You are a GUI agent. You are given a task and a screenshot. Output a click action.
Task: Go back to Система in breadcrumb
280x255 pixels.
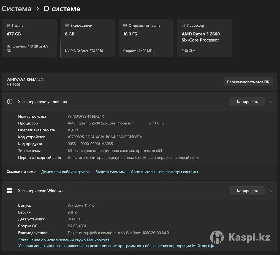pyautogui.click(x=17, y=9)
